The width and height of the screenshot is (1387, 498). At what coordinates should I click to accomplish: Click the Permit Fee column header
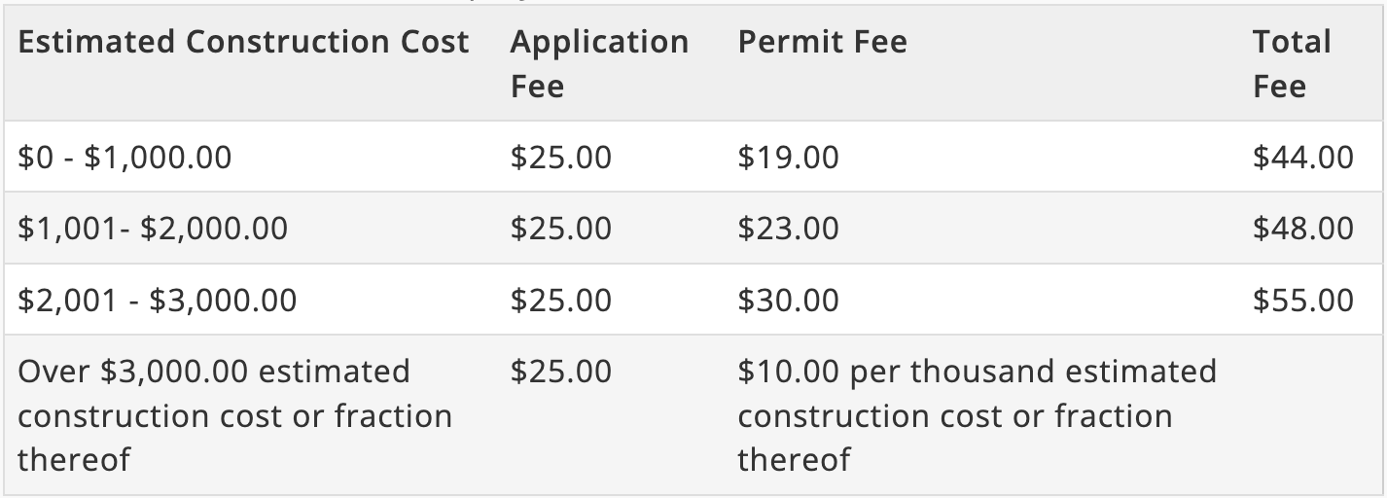(822, 42)
